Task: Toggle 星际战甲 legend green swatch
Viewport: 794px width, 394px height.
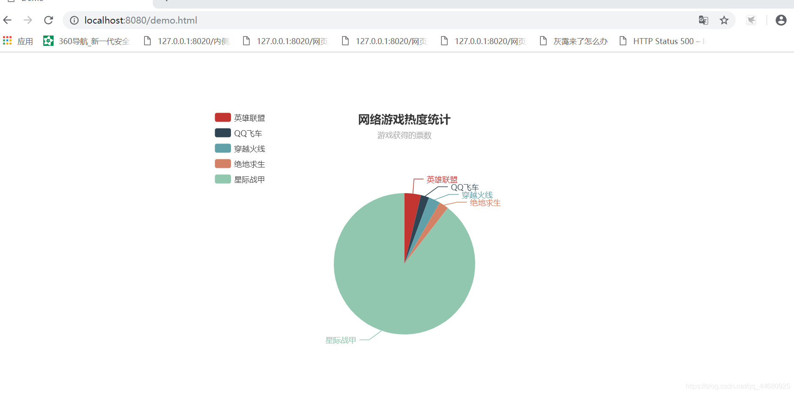Action: [x=223, y=179]
